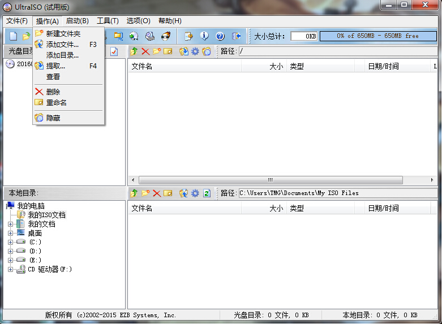Select 我的文档 in the local tree

(41, 224)
